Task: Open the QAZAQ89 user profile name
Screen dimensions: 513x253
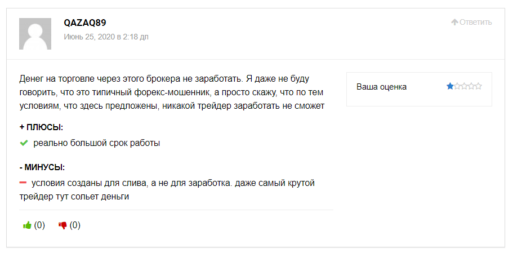Action: (85, 23)
